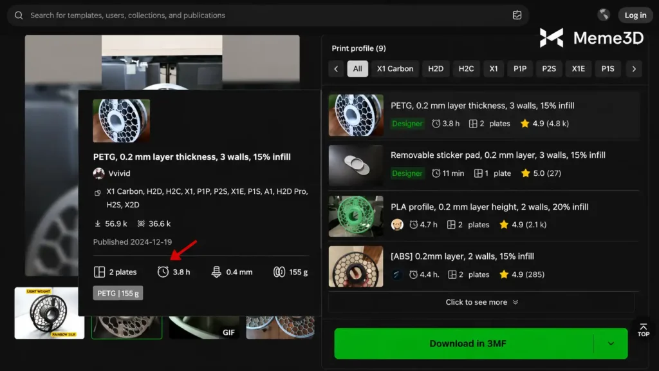The width and height of the screenshot is (659, 371).
Task: Click the clock icon beside 4.7 h
Action: (x=414, y=225)
